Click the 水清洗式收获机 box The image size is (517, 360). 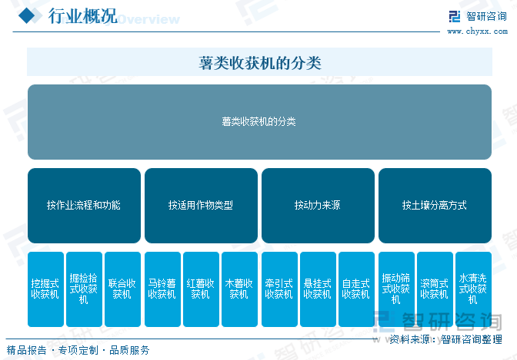tap(473, 289)
